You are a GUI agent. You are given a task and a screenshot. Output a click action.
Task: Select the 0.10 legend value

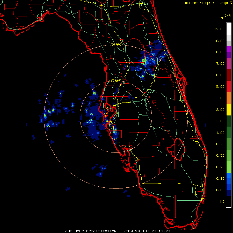pyautogui.click(x=220, y=179)
